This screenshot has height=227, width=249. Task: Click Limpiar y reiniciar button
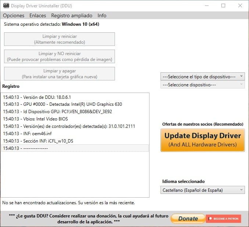[59, 39]
